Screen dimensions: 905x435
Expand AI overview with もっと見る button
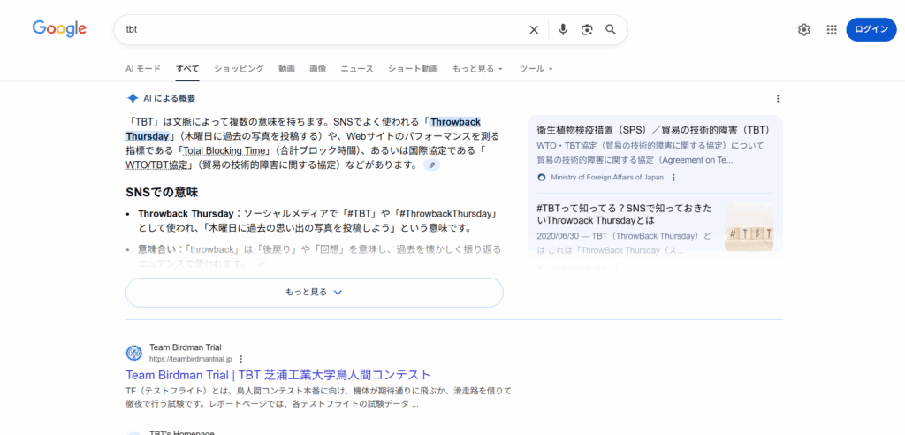pos(314,292)
